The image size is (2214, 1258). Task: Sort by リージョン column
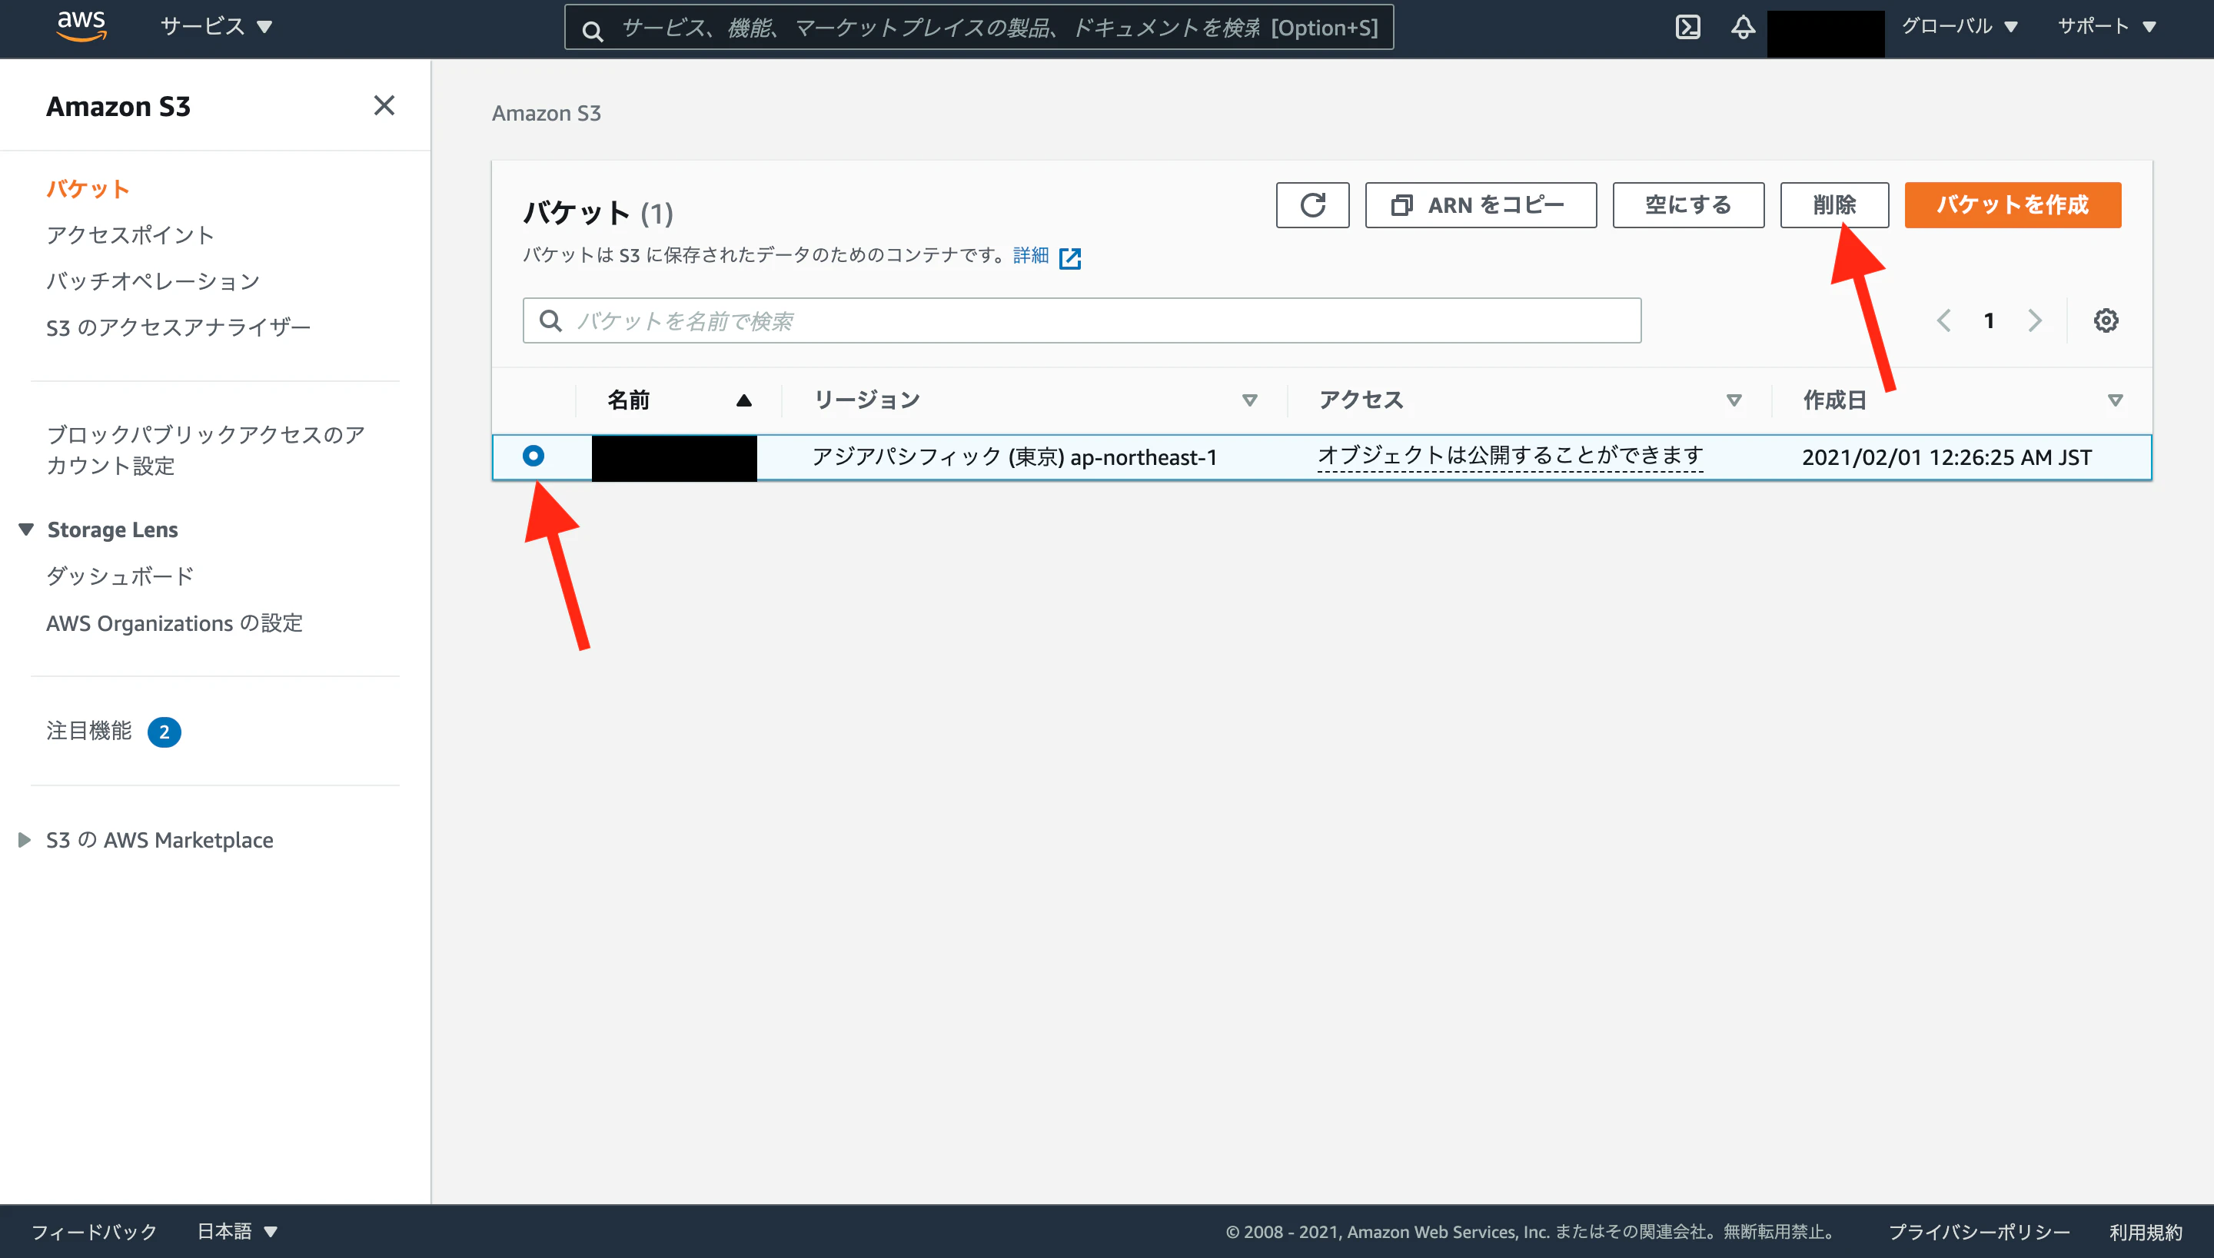(x=1248, y=400)
